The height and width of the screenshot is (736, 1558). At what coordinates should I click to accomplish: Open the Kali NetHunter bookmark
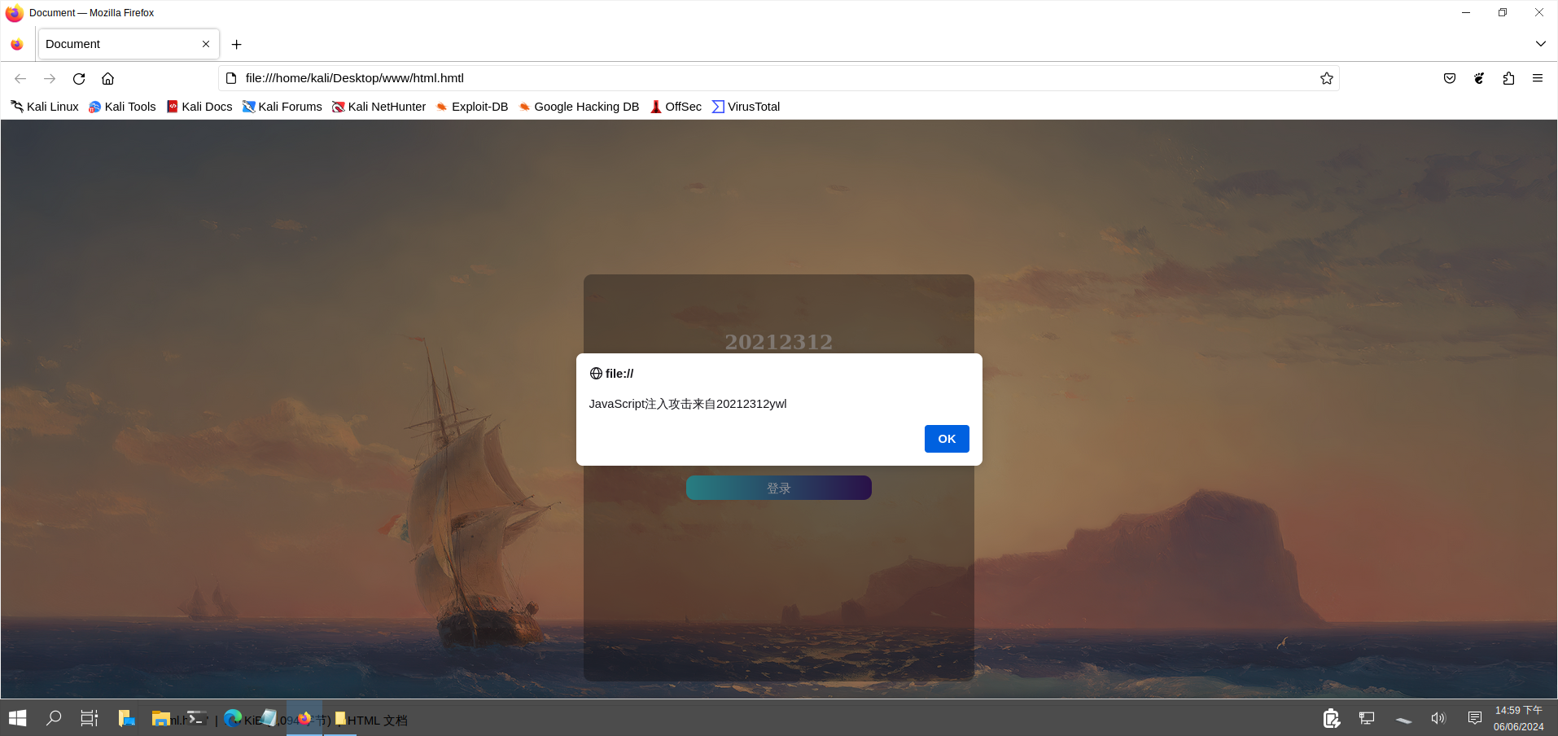click(x=379, y=107)
